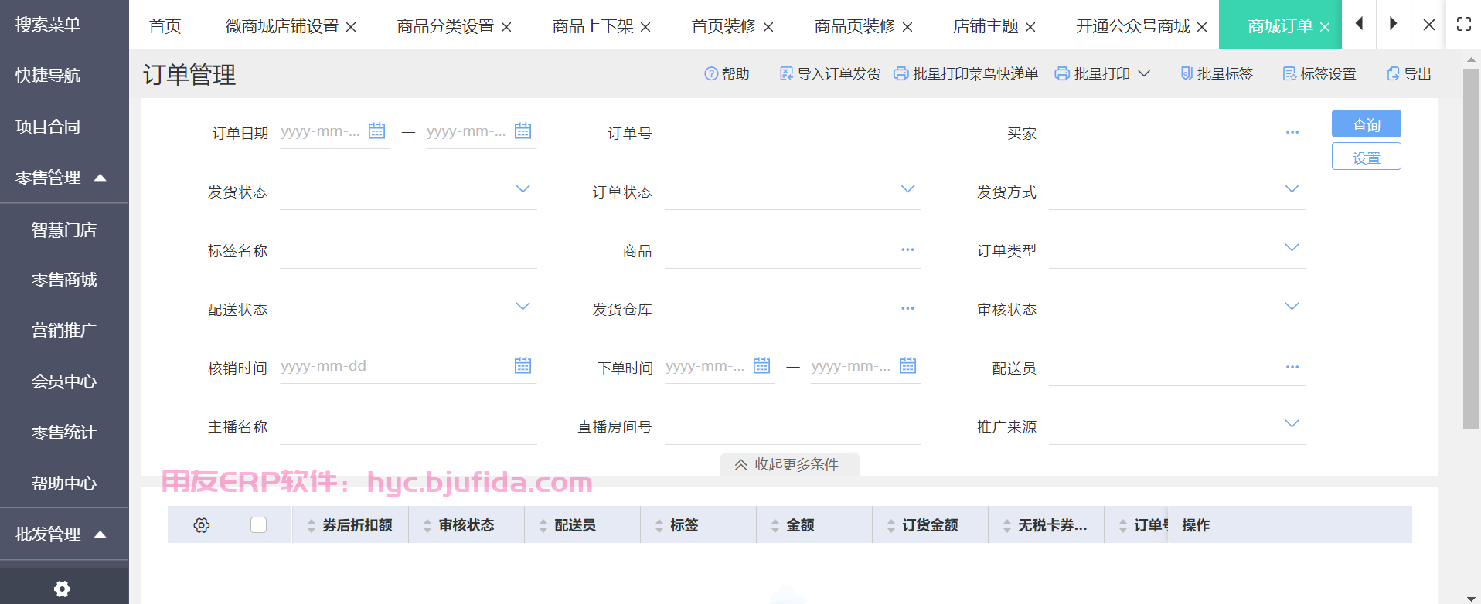Close the 开通公众号商城 tab
The image size is (1481, 604).
click(1202, 27)
